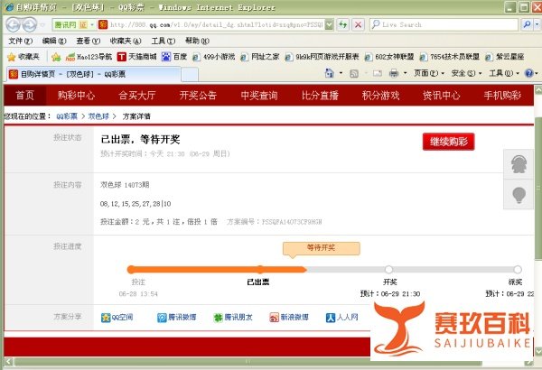Go to 购彩中心 navigation tab
The height and width of the screenshot is (370, 542).
tap(76, 96)
